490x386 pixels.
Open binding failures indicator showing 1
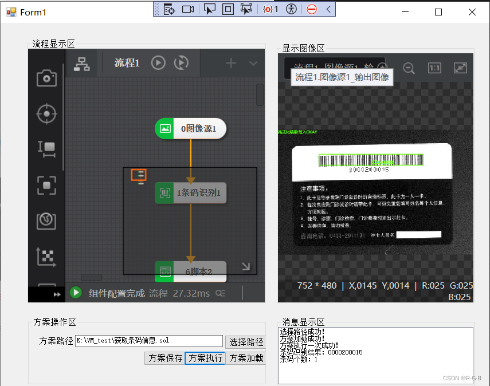click(x=271, y=9)
